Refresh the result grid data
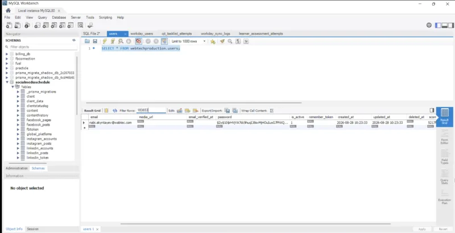This screenshot has height=233, width=455. click(115, 111)
